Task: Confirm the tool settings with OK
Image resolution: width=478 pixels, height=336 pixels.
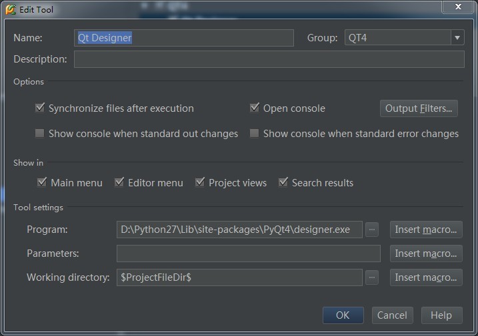Action: 343,315
